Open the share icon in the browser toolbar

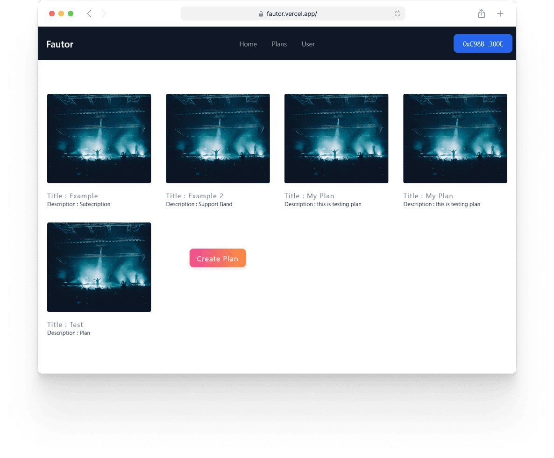tap(482, 14)
